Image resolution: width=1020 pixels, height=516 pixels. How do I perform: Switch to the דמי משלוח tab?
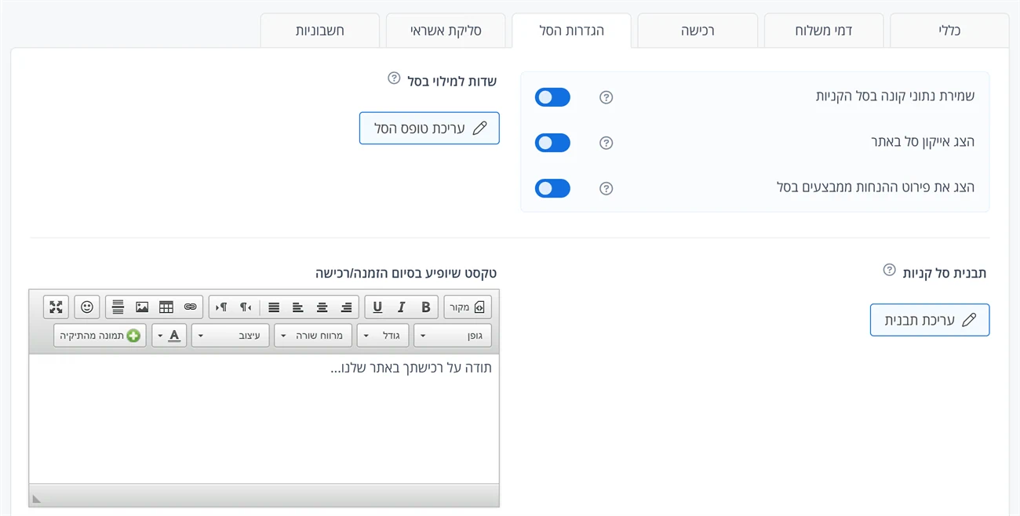824,31
